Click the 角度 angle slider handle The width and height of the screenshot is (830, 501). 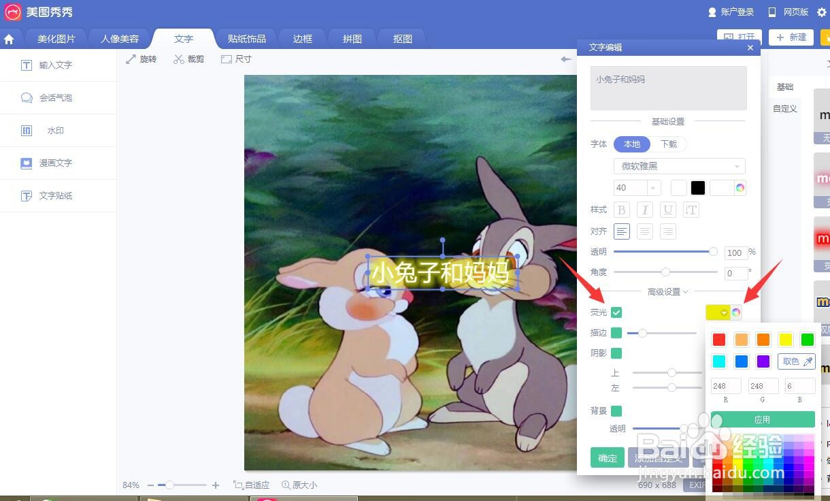665,272
